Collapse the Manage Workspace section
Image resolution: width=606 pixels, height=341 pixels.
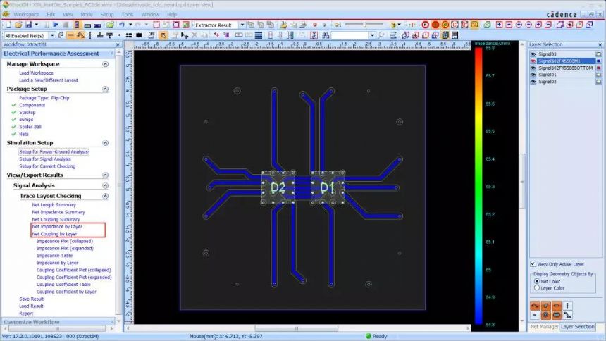tap(105, 64)
